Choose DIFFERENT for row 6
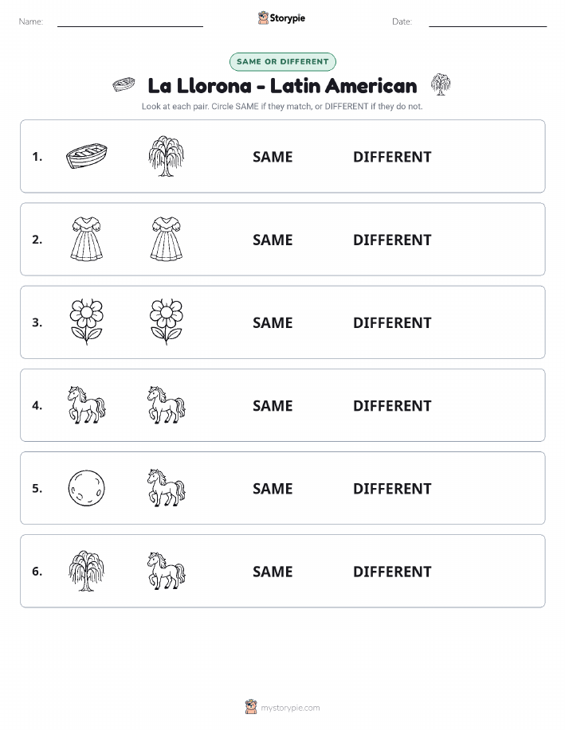 click(x=392, y=572)
